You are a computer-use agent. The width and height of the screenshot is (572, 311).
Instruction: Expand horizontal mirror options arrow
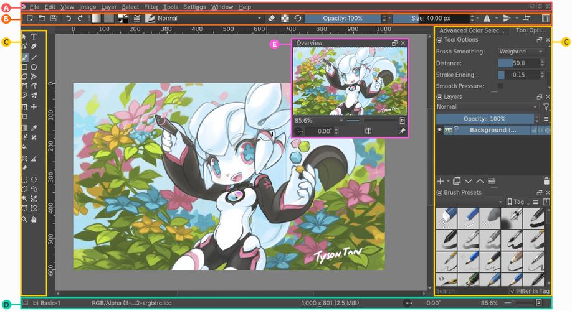[497, 18]
